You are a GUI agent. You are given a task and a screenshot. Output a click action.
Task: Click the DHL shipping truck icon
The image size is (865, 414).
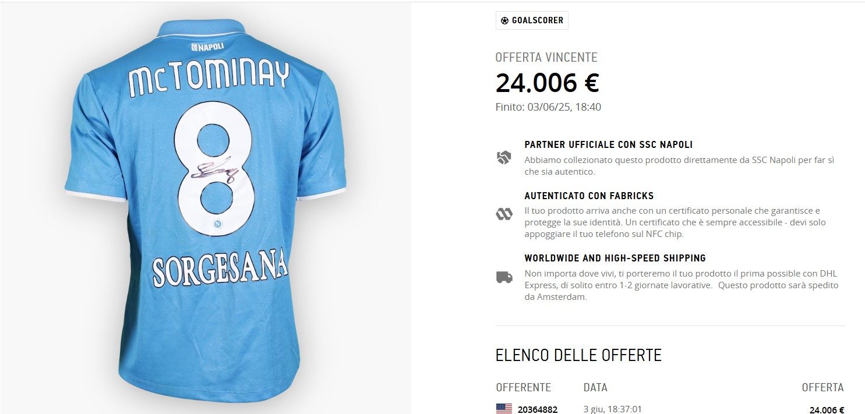pos(504,278)
